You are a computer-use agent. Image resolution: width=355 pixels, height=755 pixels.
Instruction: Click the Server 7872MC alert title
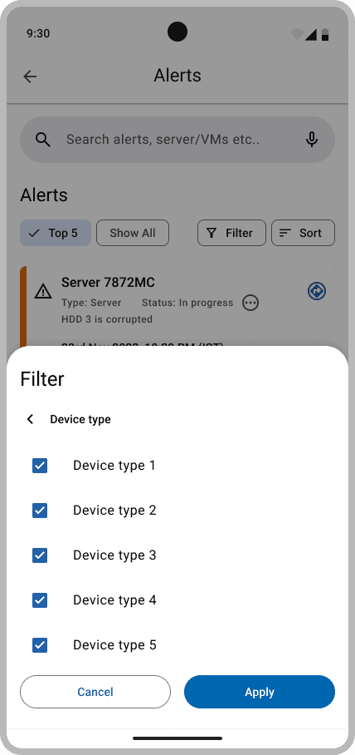108,282
